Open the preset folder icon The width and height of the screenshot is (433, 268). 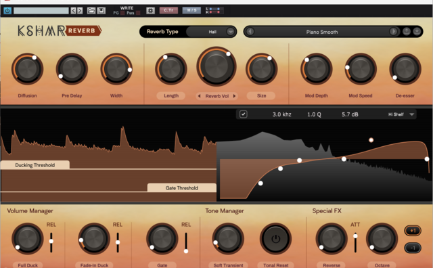[x=91, y=11]
